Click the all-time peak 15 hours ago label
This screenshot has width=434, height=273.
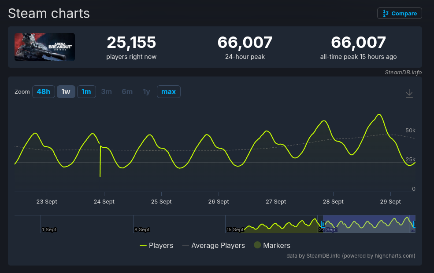click(359, 57)
